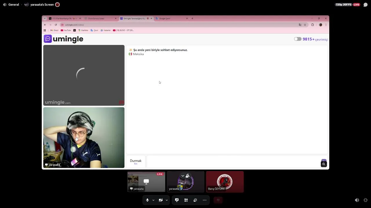Click the red disconnect call button

click(218, 200)
